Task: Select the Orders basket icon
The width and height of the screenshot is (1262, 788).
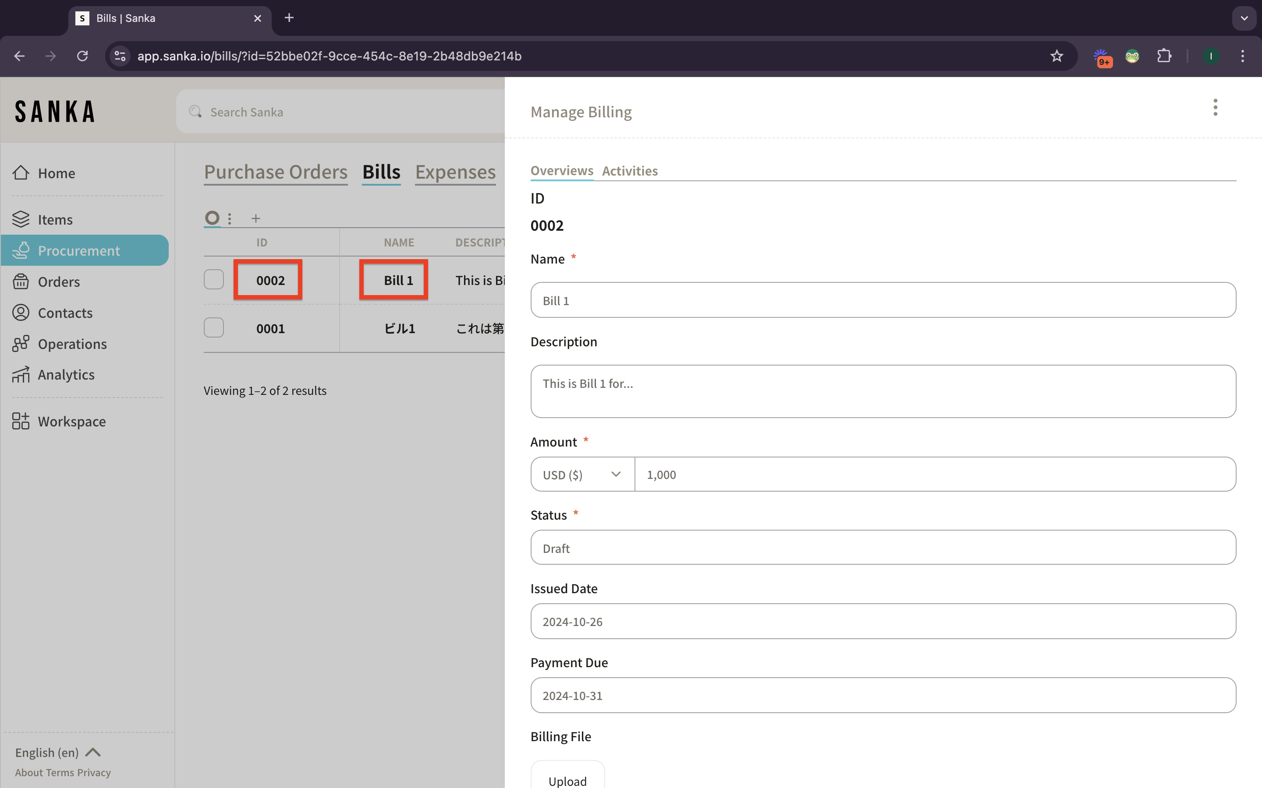Action: pyautogui.click(x=21, y=281)
